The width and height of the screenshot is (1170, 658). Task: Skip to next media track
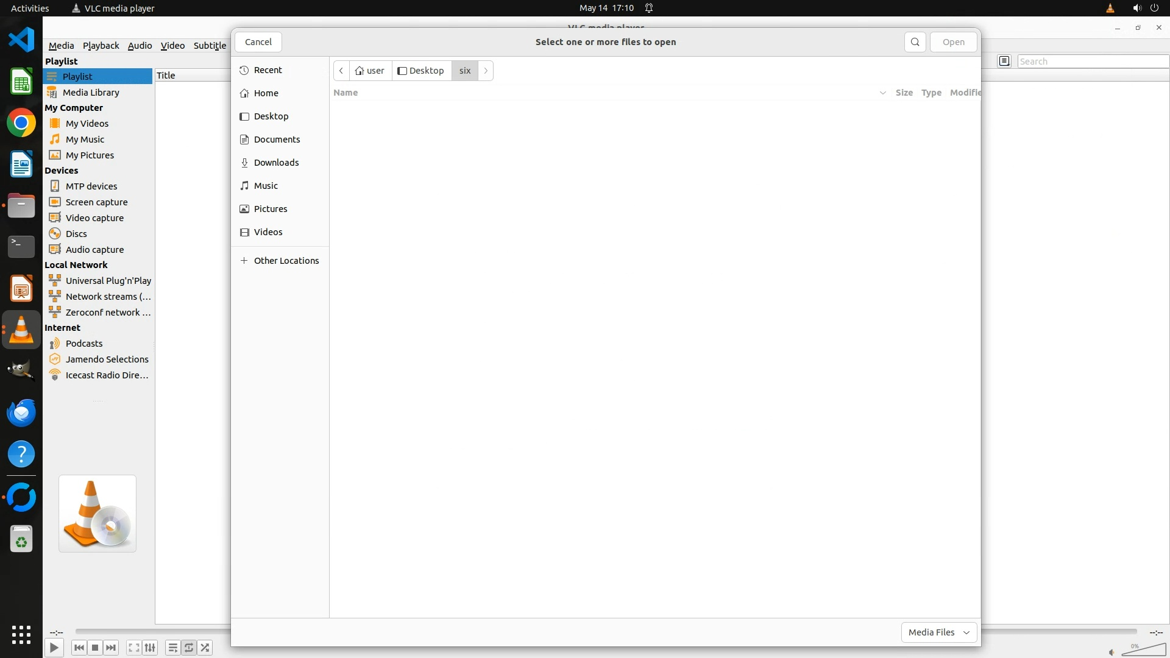(111, 648)
